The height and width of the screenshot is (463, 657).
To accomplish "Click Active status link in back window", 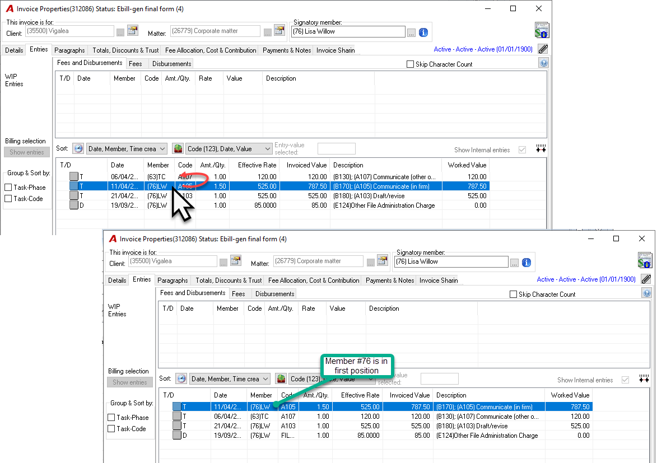I will pos(483,49).
